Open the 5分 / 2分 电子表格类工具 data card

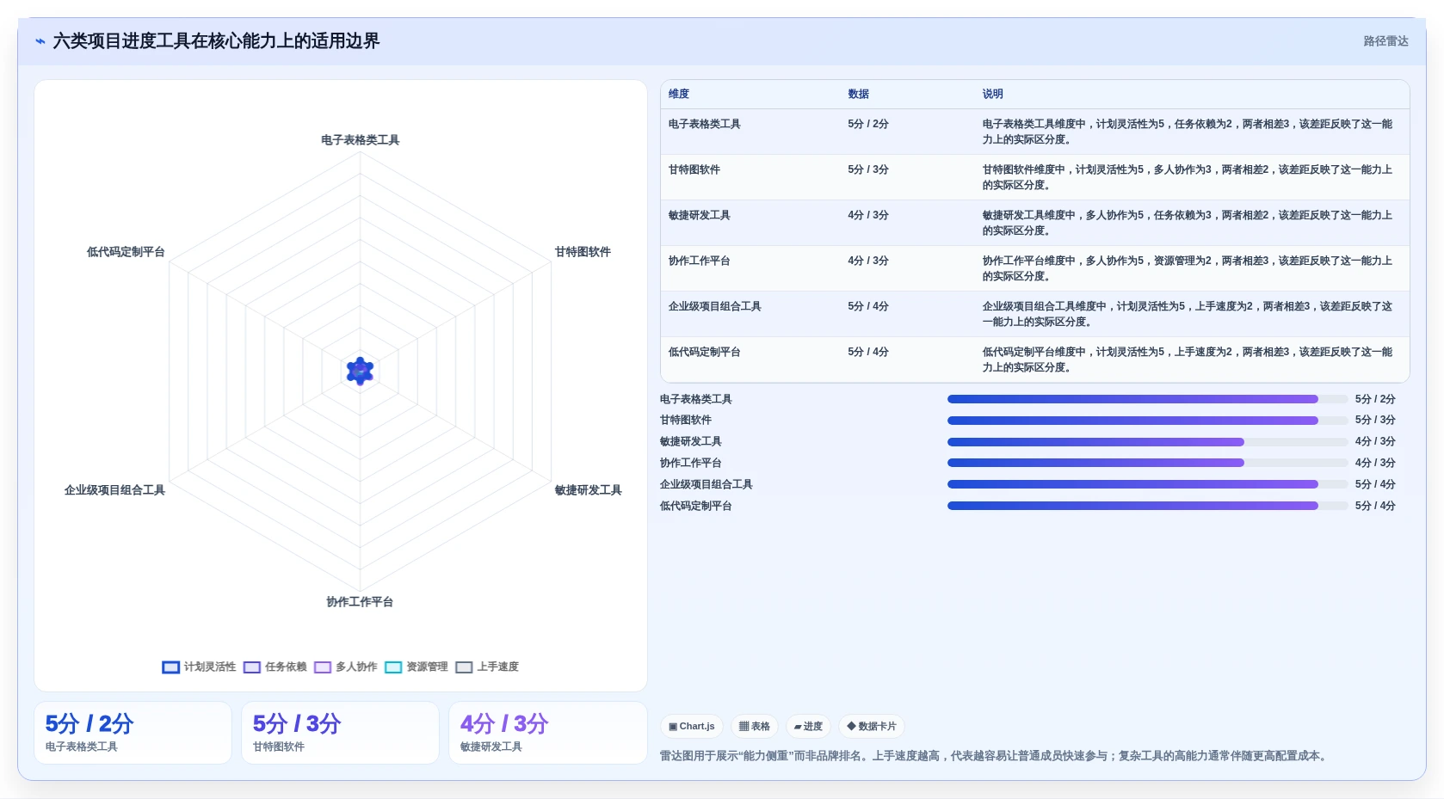click(133, 733)
